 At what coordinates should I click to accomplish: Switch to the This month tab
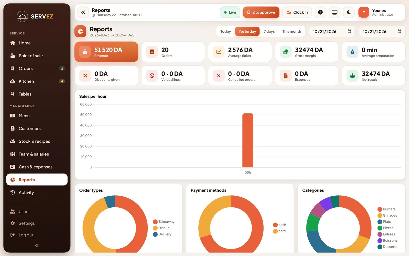292,31
